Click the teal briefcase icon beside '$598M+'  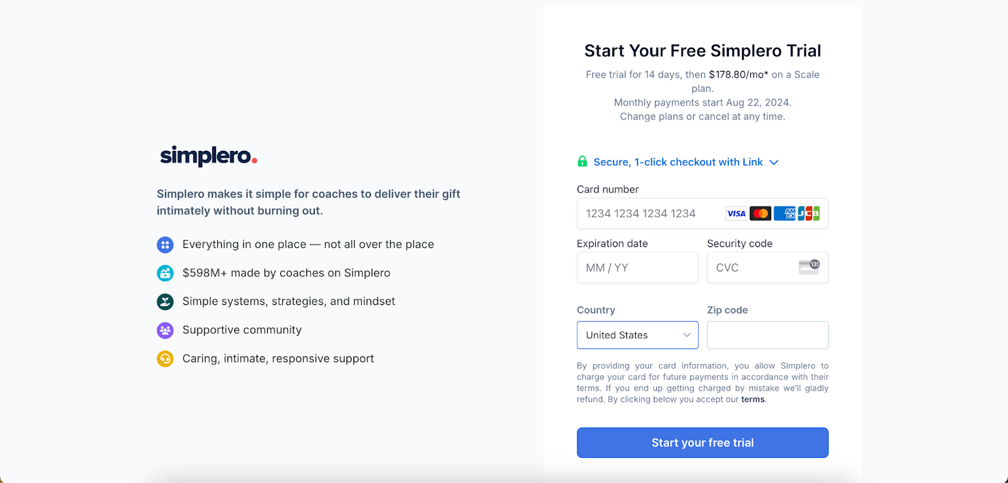click(x=164, y=273)
